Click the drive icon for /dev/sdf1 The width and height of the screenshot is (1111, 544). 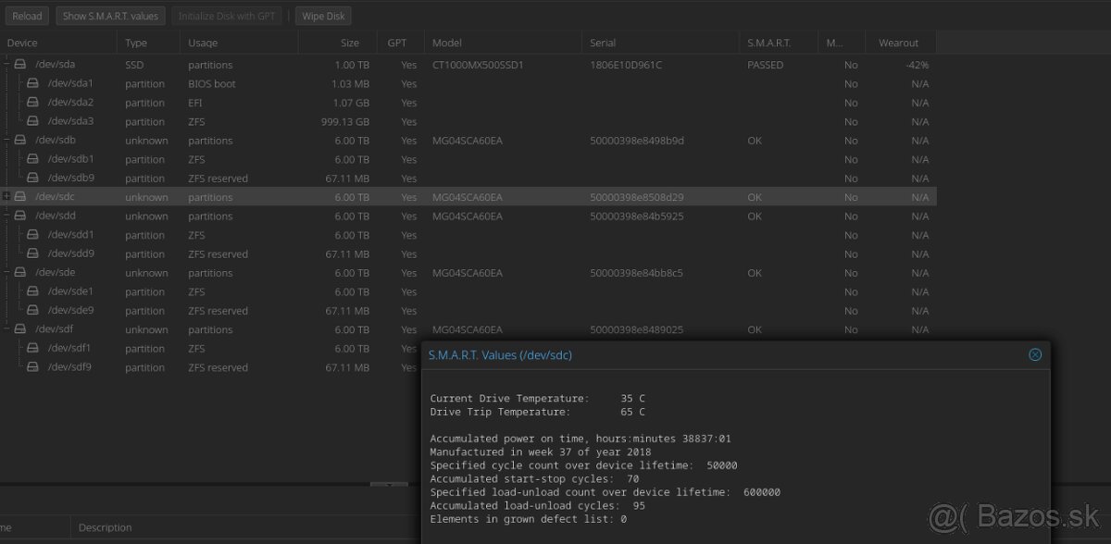point(32,349)
